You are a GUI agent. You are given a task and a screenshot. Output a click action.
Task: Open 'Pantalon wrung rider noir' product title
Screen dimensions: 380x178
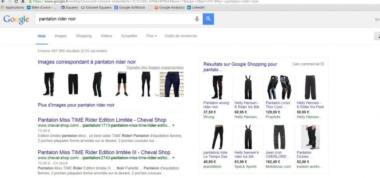point(216,105)
